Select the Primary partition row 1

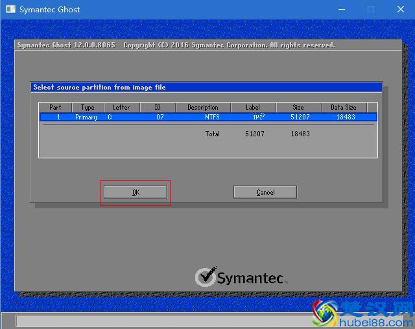[86, 117]
